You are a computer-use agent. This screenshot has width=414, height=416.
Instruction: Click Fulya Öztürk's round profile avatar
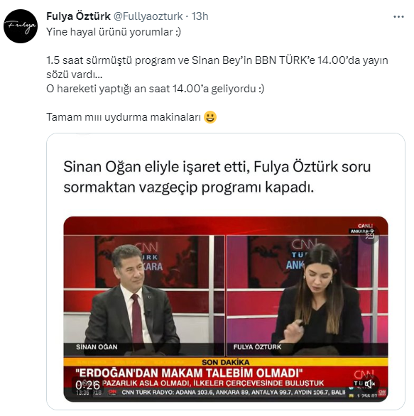(x=21, y=26)
